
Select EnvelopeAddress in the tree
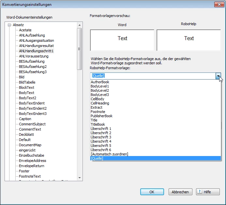point(32,161)
